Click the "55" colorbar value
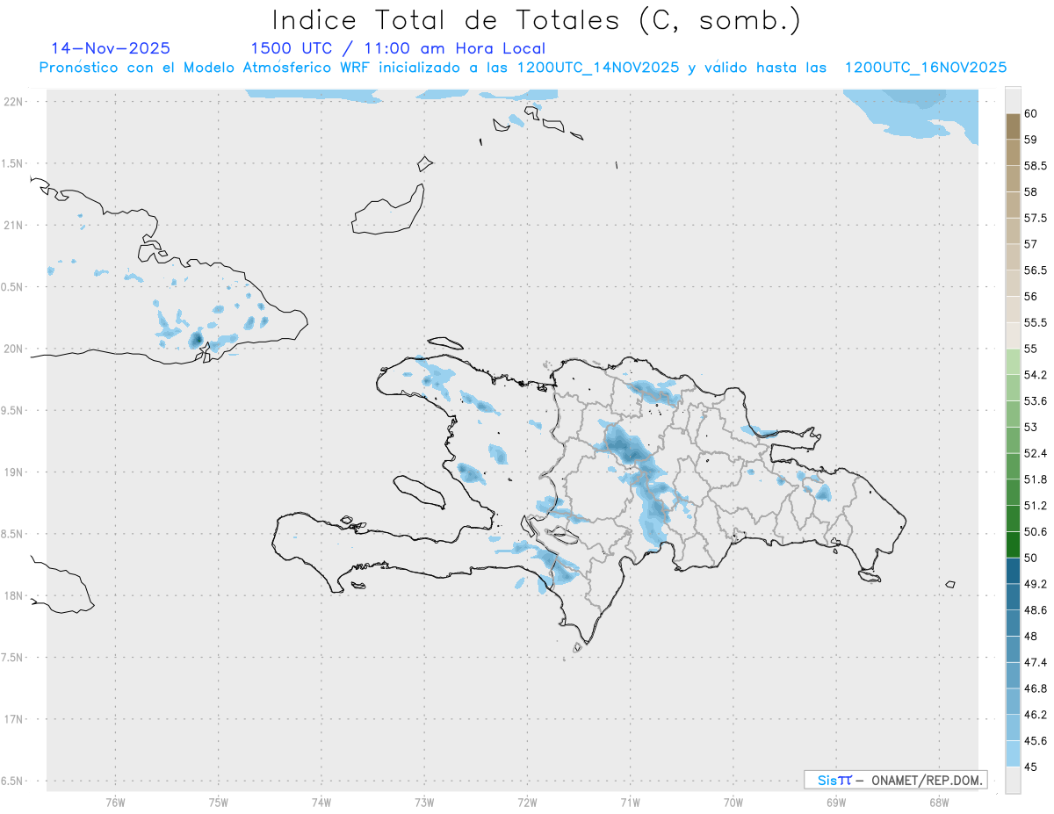Screen dimensions: 1054x814 click(x=1030, y=349)
